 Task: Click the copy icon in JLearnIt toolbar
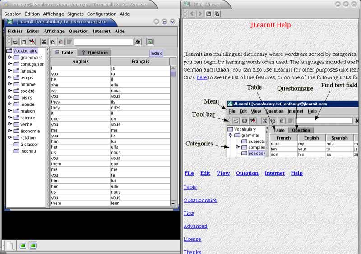52,42
